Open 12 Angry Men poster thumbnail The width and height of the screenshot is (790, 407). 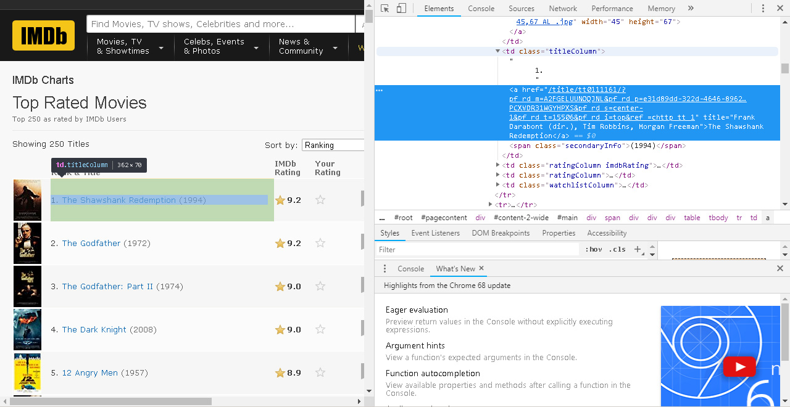(27, 372)
